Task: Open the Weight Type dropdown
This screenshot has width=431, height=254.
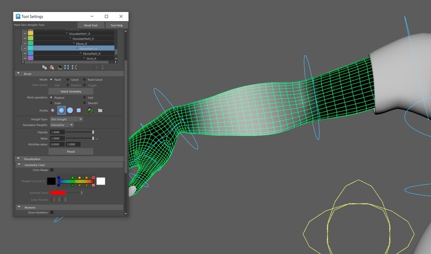Action: pyautogui.click(x=66, y=119)
